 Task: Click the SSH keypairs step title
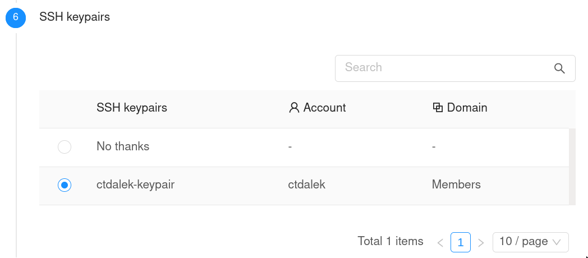coord(75,17)
